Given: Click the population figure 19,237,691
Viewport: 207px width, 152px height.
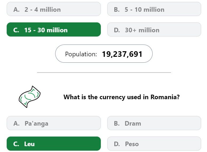Looking at the screenshot, I should coord(122,54).
